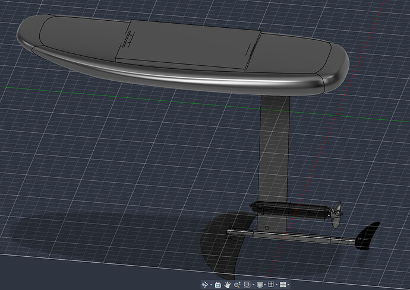Activate the Pan hand tool
Screen dimensions: 410x290
coord(228,285)
